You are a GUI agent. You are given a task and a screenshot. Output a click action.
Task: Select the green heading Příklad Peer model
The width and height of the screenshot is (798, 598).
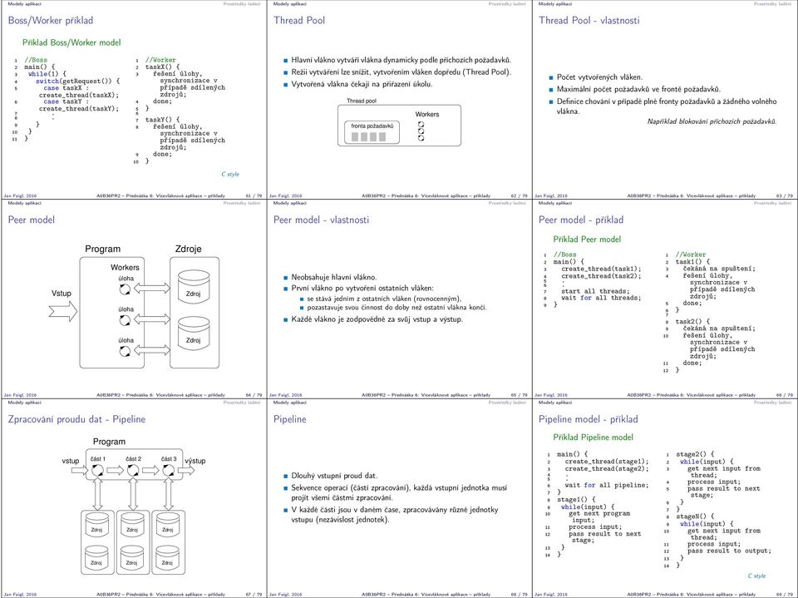[587, 240]
